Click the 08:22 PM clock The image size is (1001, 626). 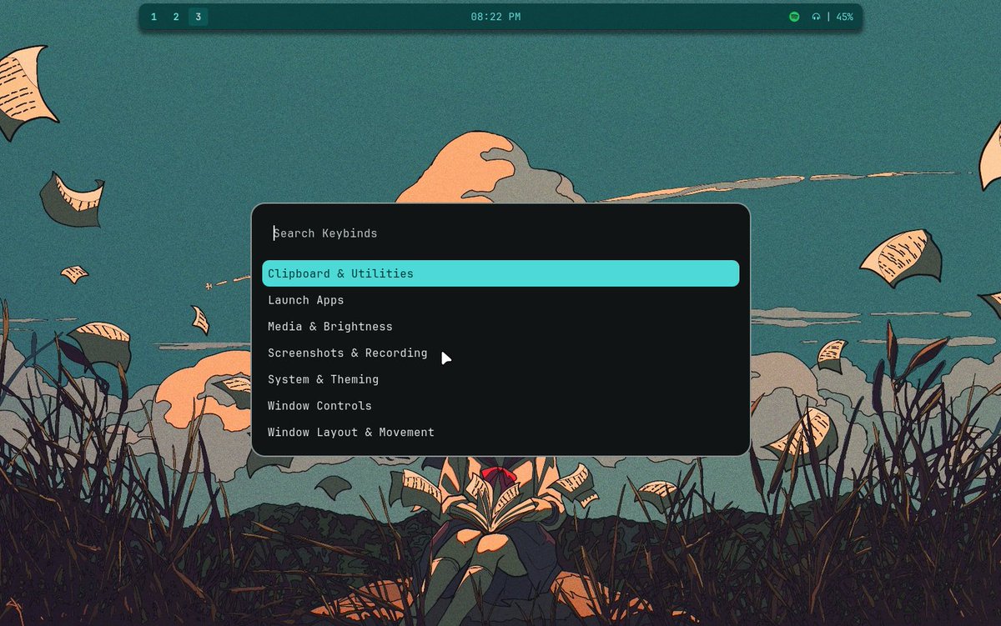tap(495, 17)
